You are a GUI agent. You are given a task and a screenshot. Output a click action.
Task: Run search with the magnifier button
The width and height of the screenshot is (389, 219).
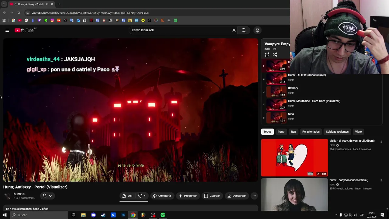pos(244,30)
